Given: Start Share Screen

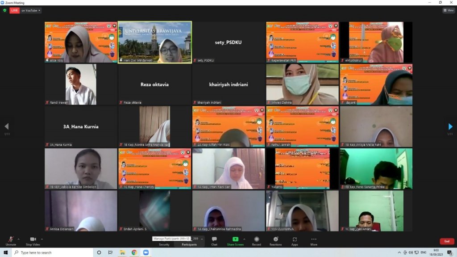Looking at the screenshot, I should point(235,240).
